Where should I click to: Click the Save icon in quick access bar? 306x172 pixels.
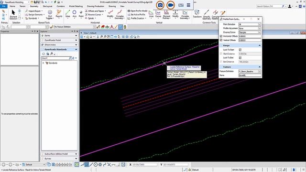coord(35,2)
